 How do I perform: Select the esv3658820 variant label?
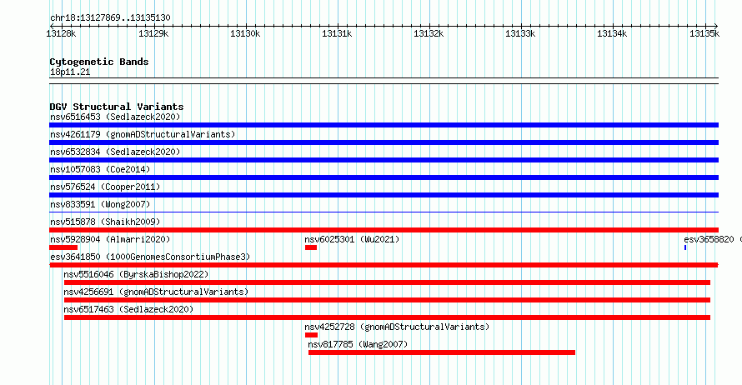click(713, 239)
